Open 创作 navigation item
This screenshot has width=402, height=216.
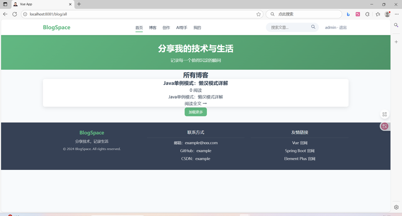tap(166, 28)
